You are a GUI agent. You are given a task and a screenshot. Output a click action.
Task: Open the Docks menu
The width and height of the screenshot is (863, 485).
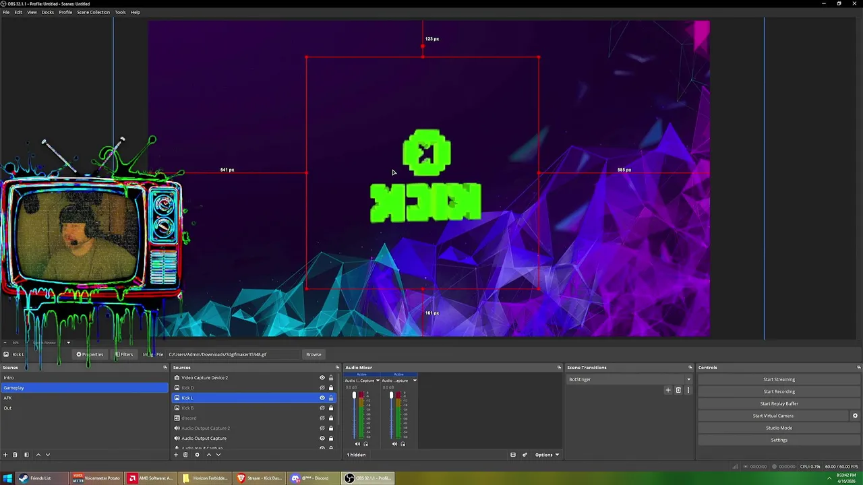tap(48, 12)
